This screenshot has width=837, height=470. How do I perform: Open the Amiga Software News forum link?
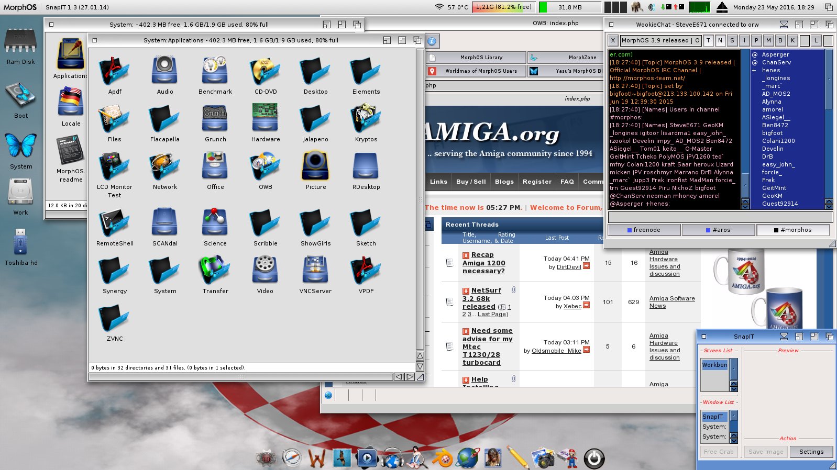[x=672, y=302]
